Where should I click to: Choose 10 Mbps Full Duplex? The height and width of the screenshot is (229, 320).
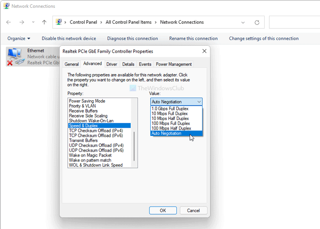pyautogui.click(x=176, y=114)
